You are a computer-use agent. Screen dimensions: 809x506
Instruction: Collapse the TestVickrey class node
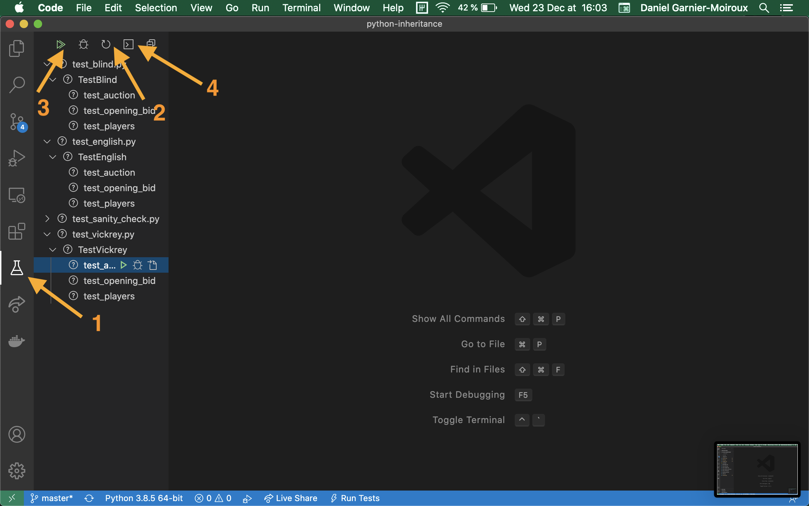[53, 250]
